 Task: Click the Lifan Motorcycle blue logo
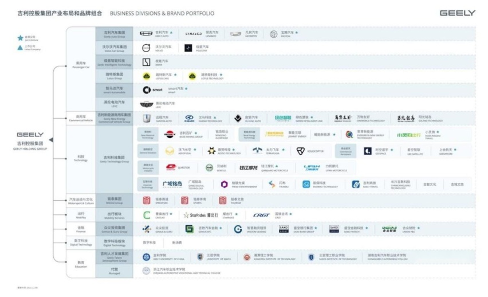click(312, 167)
